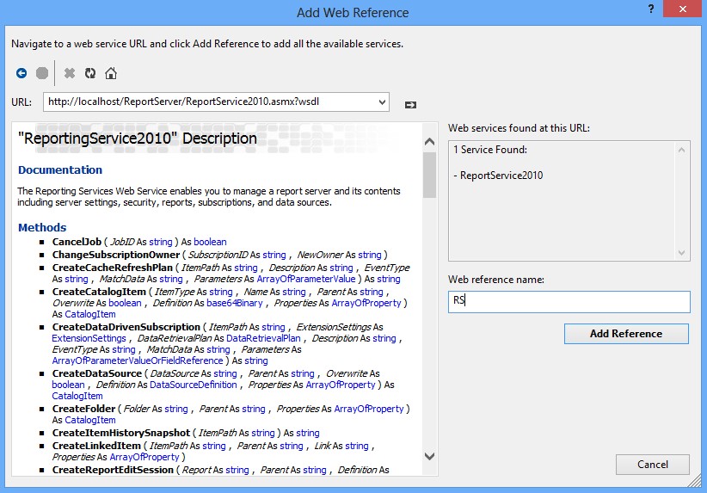Viewport: 707px width, 493px height.
Task: Click the CreateDataDrivenSubscription method name
Action: tap(126, 327)
